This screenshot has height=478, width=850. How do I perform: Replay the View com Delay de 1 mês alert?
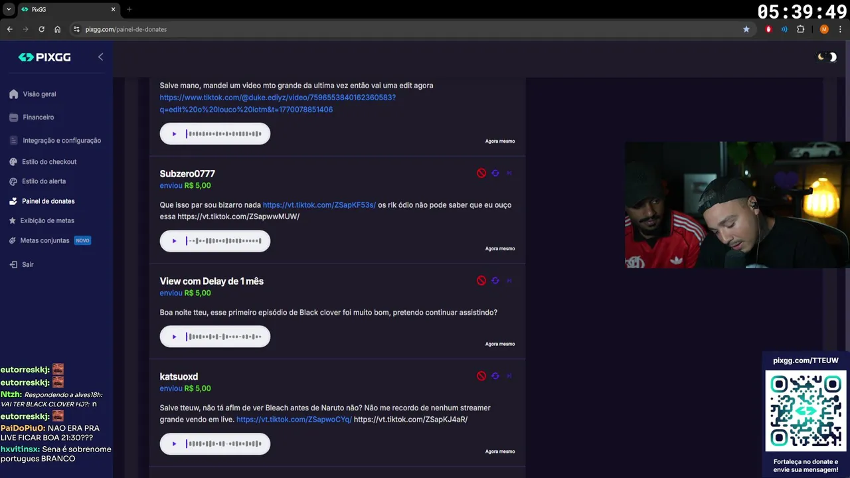coord(495,281)
